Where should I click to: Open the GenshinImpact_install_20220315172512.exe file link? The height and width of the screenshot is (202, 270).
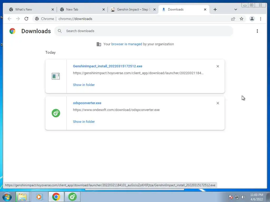[x=108, y=66]
